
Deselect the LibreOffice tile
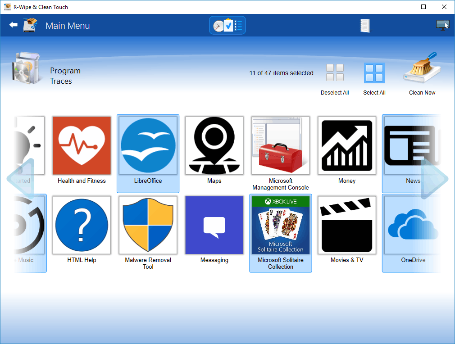[148, 154]
